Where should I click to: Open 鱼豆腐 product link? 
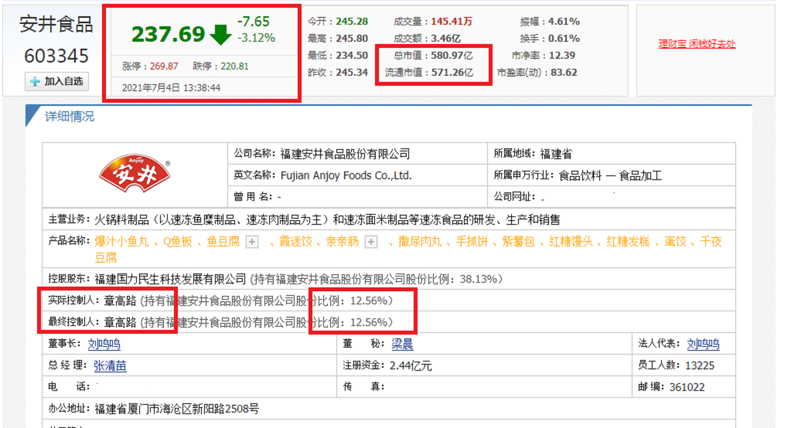(x=223, y=241)
